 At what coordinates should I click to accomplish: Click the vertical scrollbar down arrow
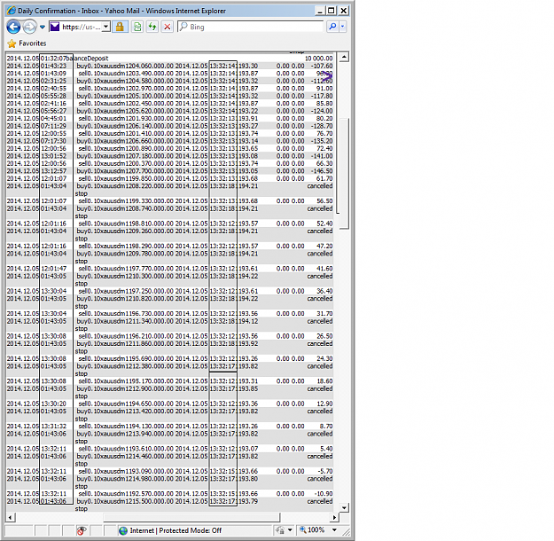344,508
